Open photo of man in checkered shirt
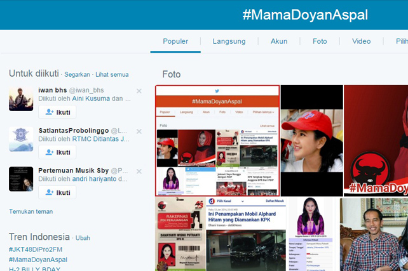Screen dimensions: 408x271 [x=374, y=234]
